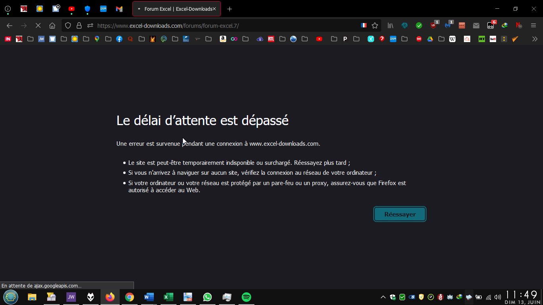
Task: Open the PayPal bookmark
Action: pos(345,39)
